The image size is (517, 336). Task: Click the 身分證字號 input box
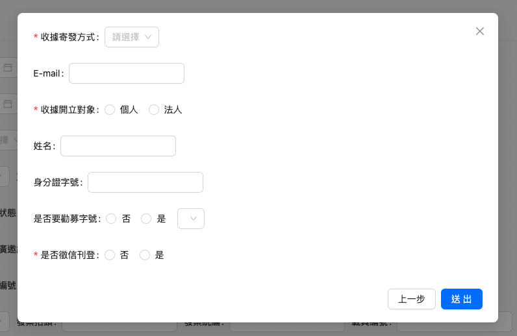[145, 182]
